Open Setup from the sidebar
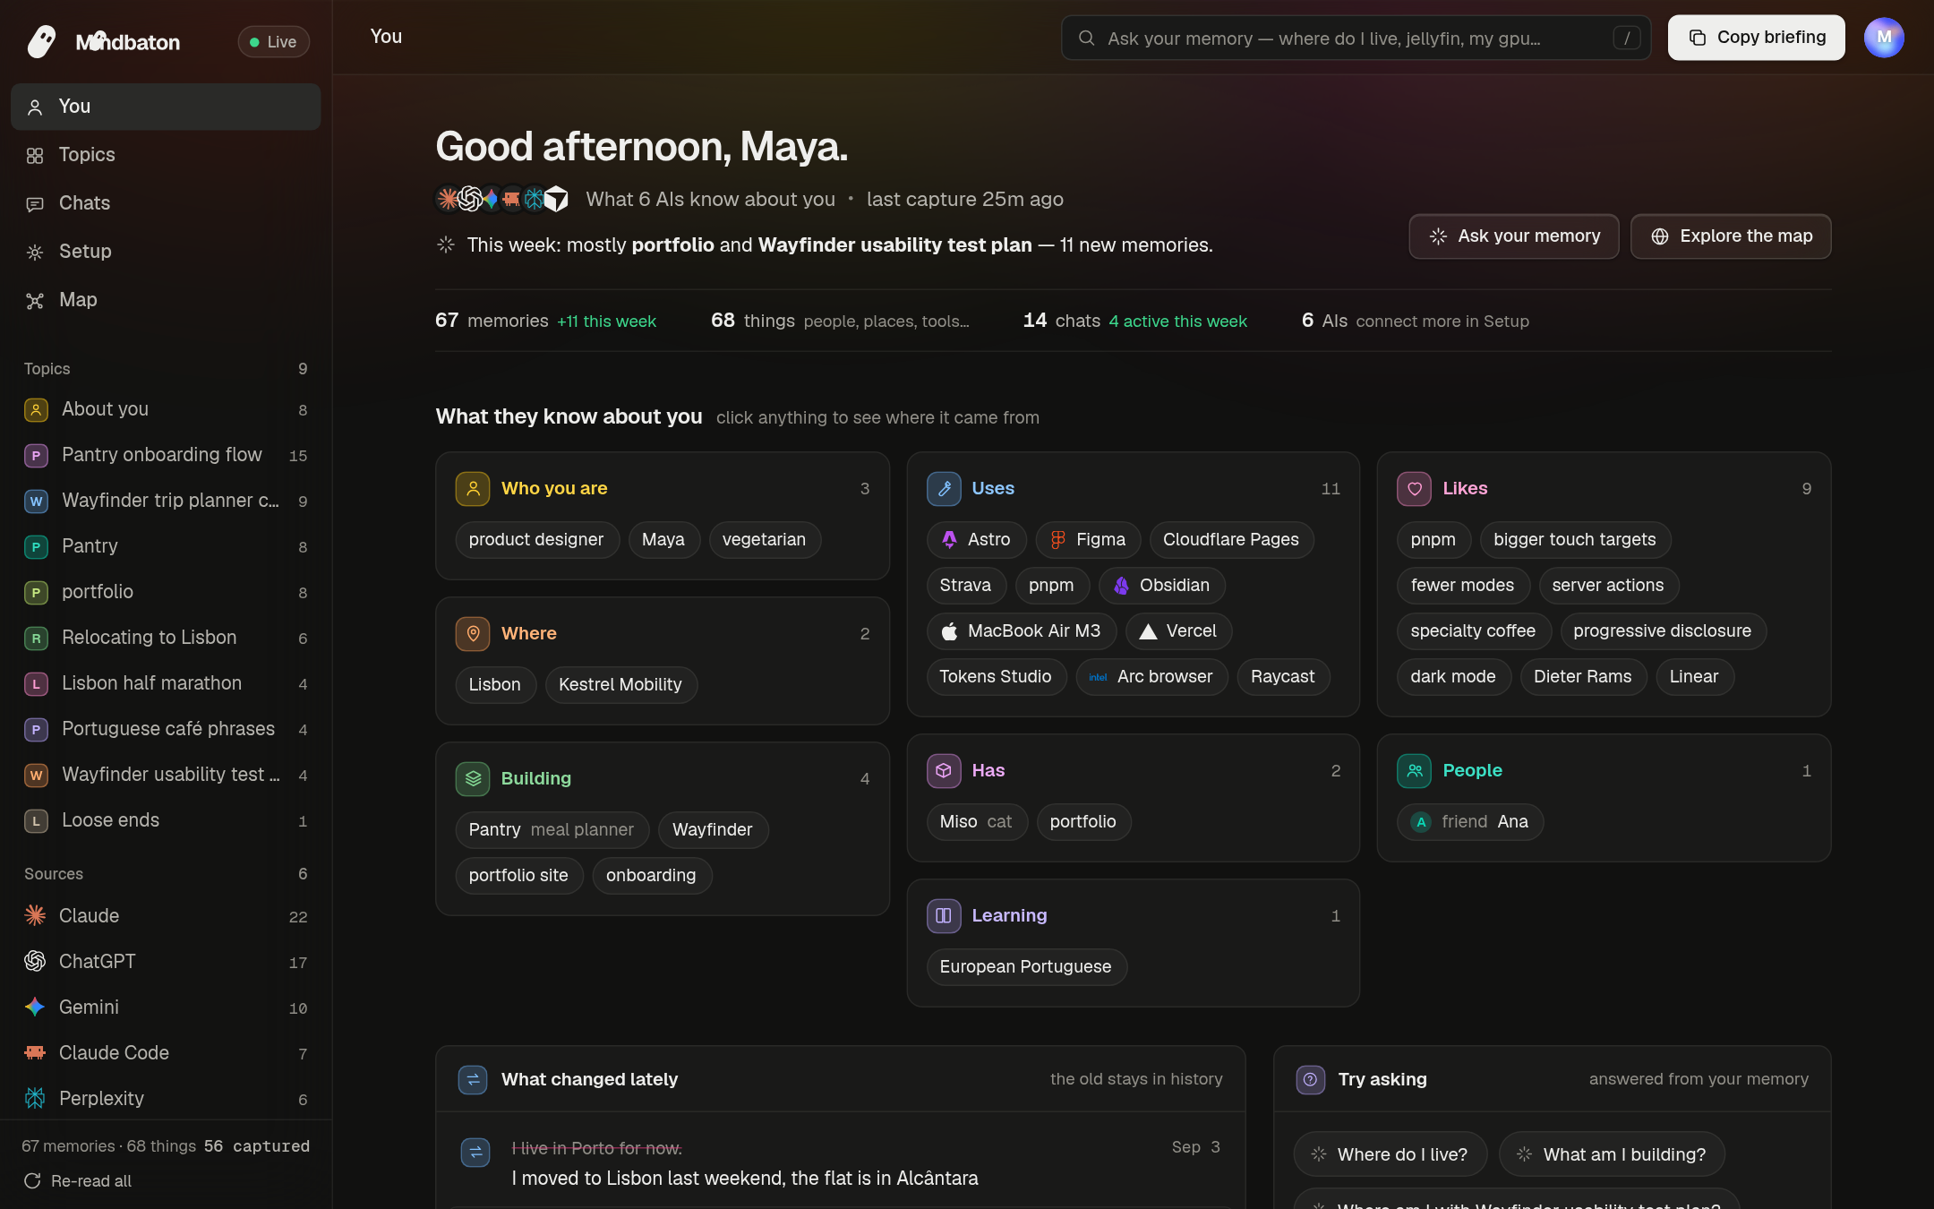Screen dimensions: 1934x1209 [x=166, y=252]
